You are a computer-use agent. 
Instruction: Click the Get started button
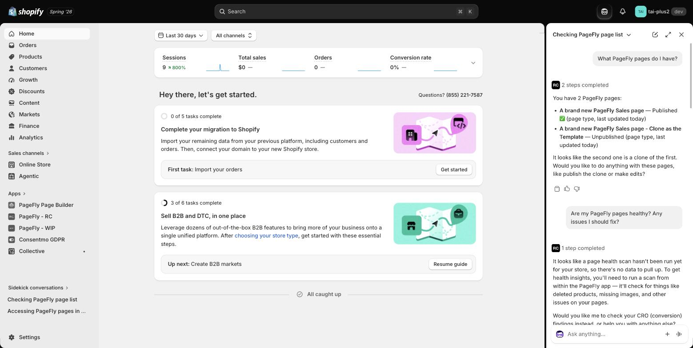point(454,170)
